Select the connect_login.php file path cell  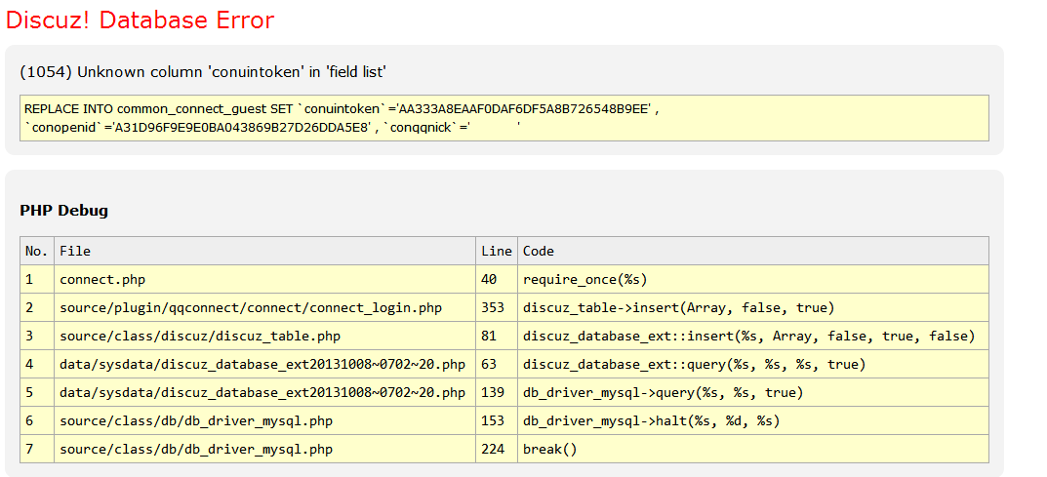(251, 307)
